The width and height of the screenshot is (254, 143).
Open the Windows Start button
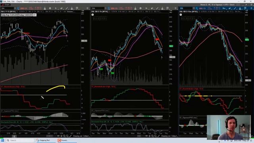tap(2, 140)
